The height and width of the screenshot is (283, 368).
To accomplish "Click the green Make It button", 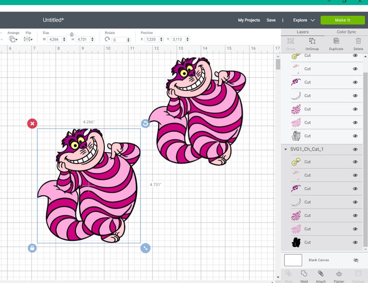I will [343, 20].
